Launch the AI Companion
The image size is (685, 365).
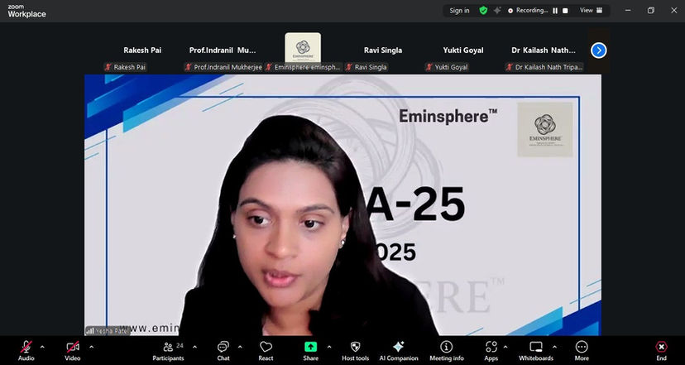[399, 351]
